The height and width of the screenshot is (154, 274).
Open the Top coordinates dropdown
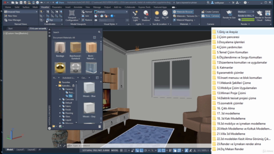click(54, 20)
